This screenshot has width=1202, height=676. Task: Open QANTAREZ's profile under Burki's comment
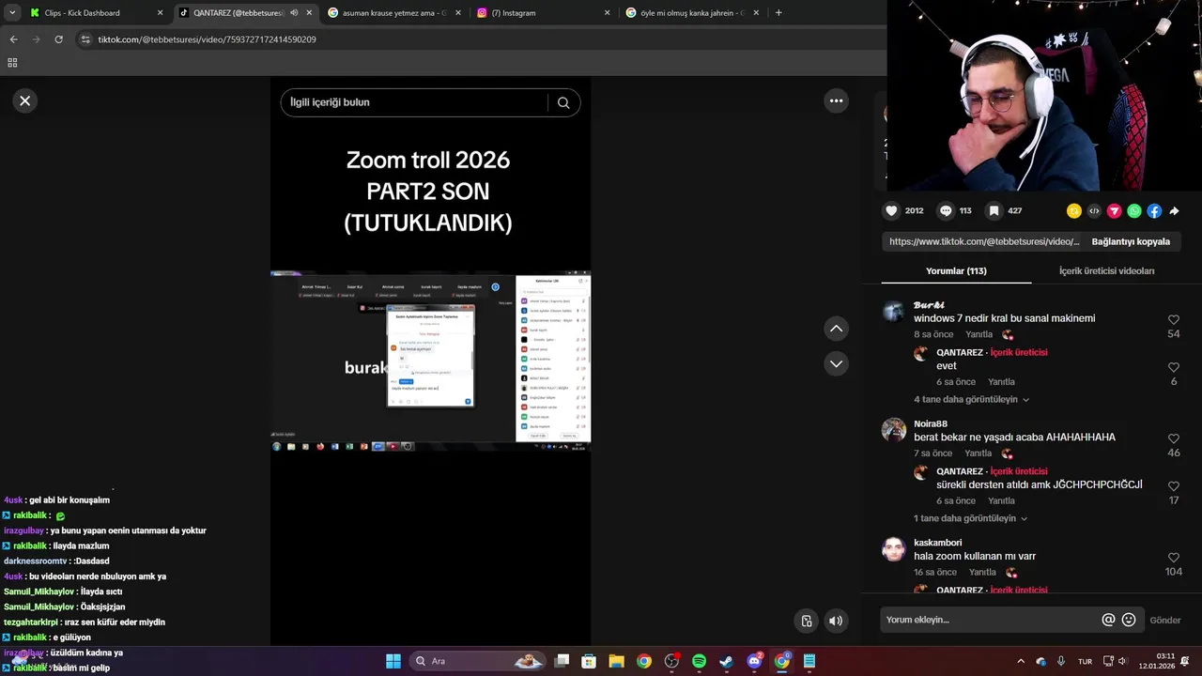click(x=959, y=352)
